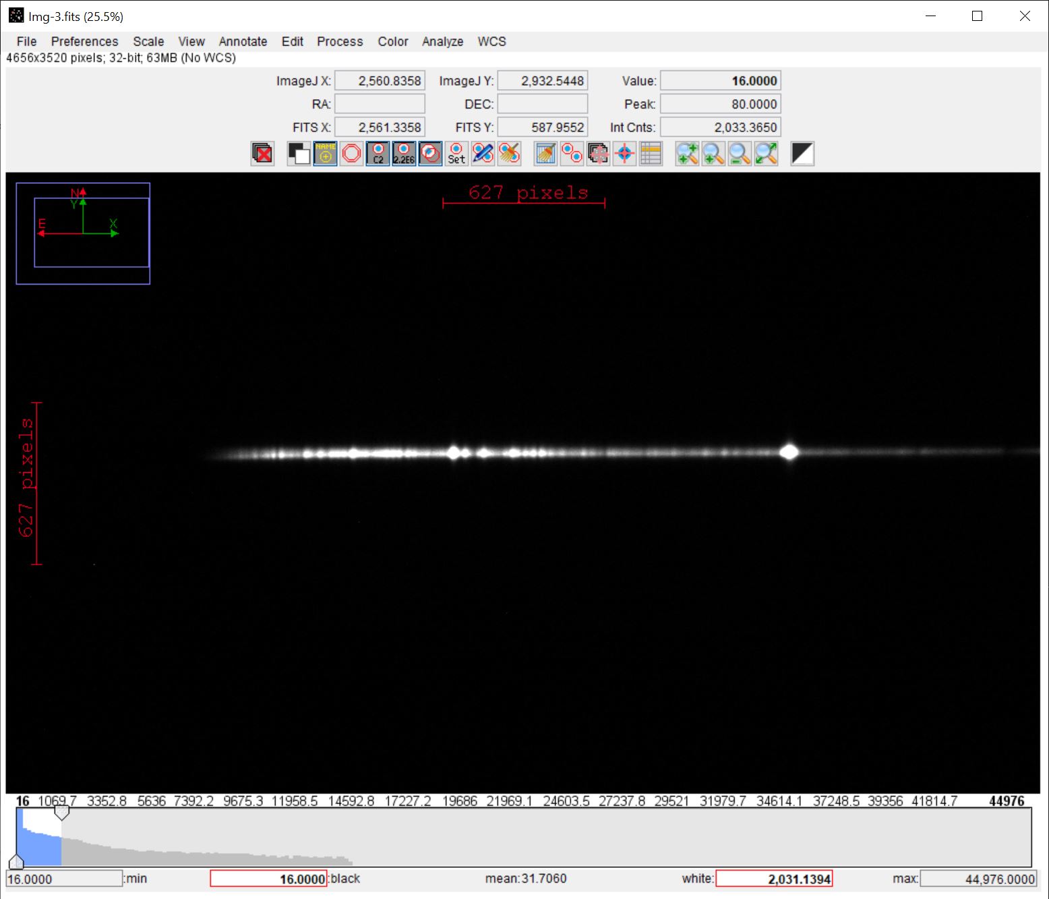Click the astrometry crosshair icon
This screenshot has width=1049, height=899.
click(624, 154)
